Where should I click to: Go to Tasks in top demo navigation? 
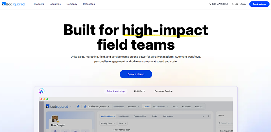pyautogui.click(x=175, y=106)
